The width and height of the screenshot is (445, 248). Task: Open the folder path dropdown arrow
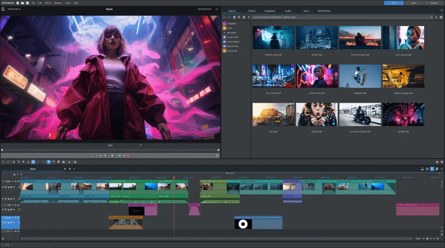pyautogui.click(x=432, y=17)
